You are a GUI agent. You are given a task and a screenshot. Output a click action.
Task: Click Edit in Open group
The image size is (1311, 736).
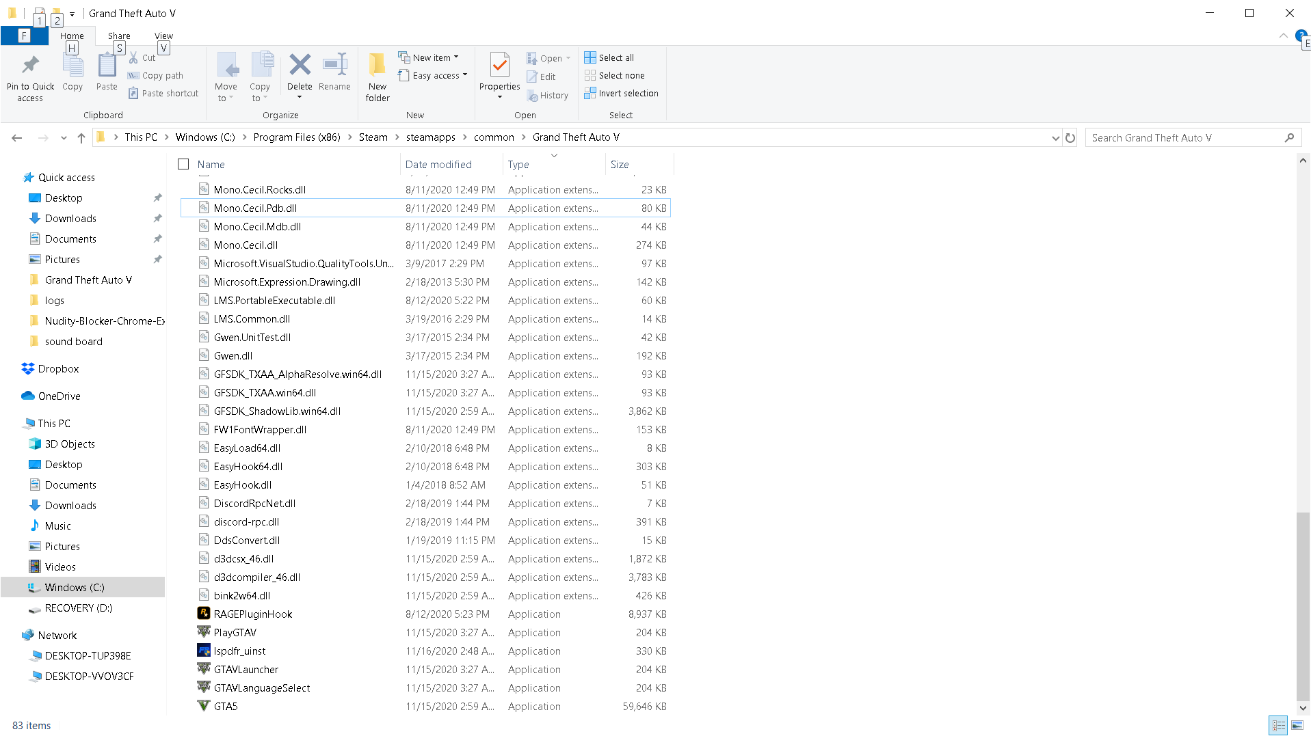(x=541, y=77)
